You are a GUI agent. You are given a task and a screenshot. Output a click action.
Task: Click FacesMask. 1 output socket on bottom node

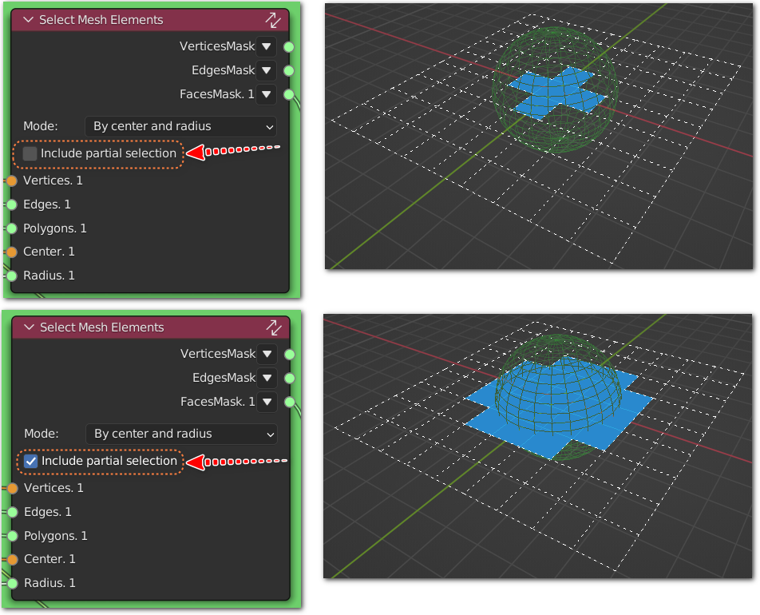tap(290, 402)
